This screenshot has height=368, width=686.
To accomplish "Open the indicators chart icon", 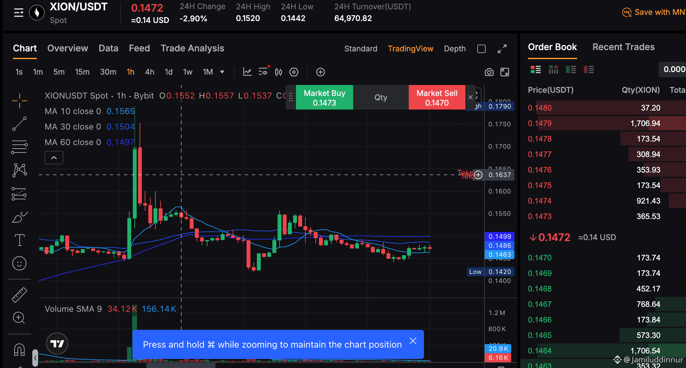I will click(247, 72).
